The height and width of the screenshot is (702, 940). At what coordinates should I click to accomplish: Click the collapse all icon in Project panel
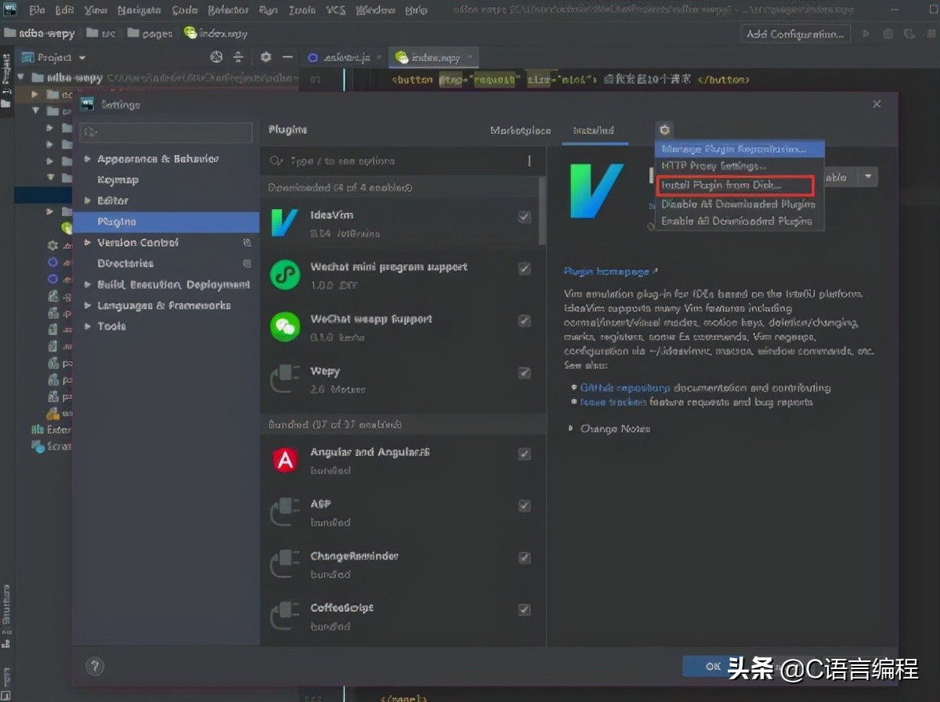pyautogui.click(x=238, y=57)
